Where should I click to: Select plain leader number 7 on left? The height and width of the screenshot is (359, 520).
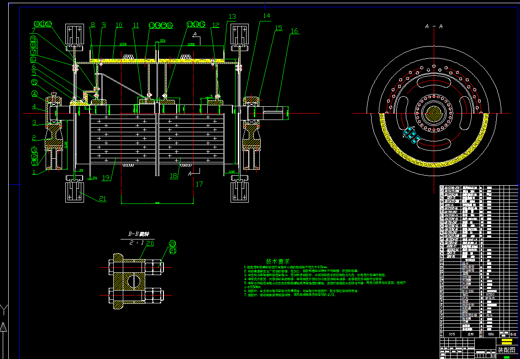pos(33,31)
